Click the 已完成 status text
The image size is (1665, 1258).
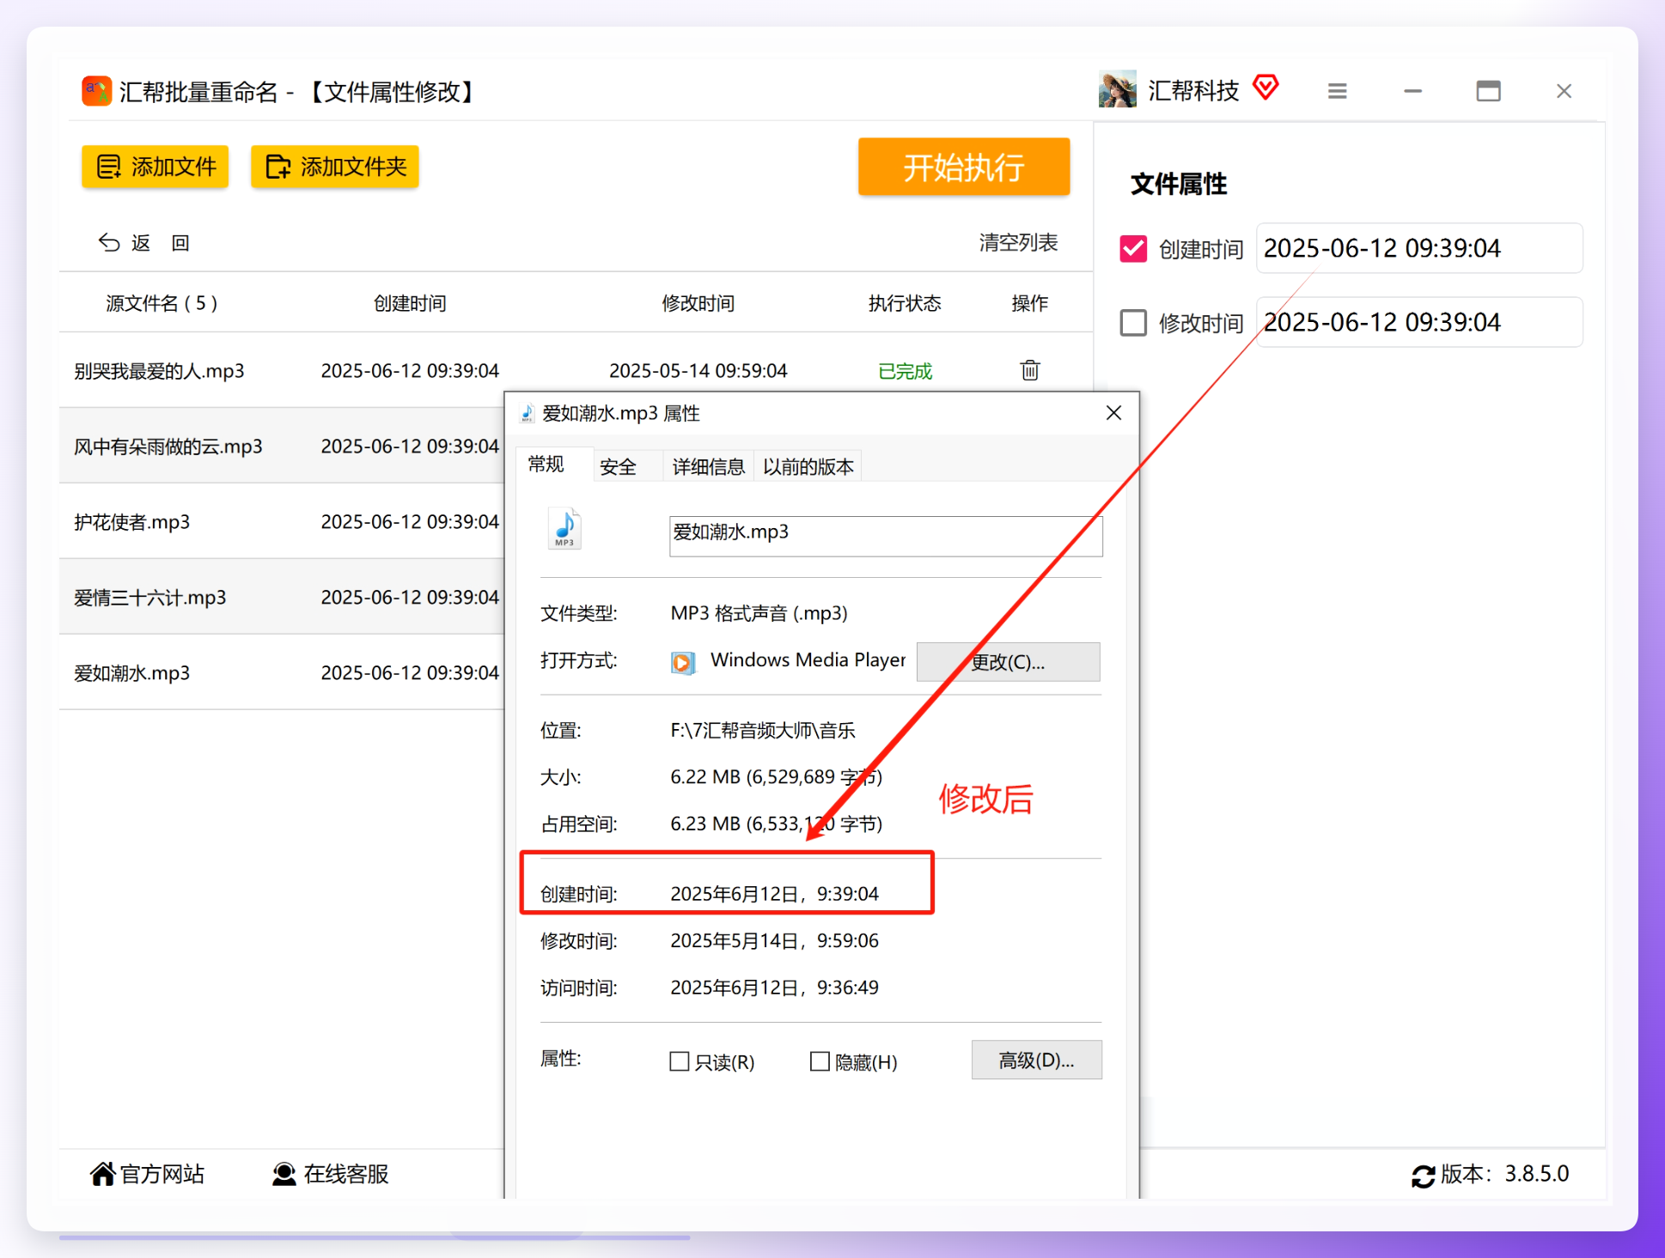coord(905,371)
